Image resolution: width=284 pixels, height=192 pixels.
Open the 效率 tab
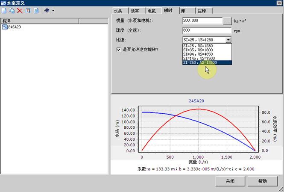135,11
